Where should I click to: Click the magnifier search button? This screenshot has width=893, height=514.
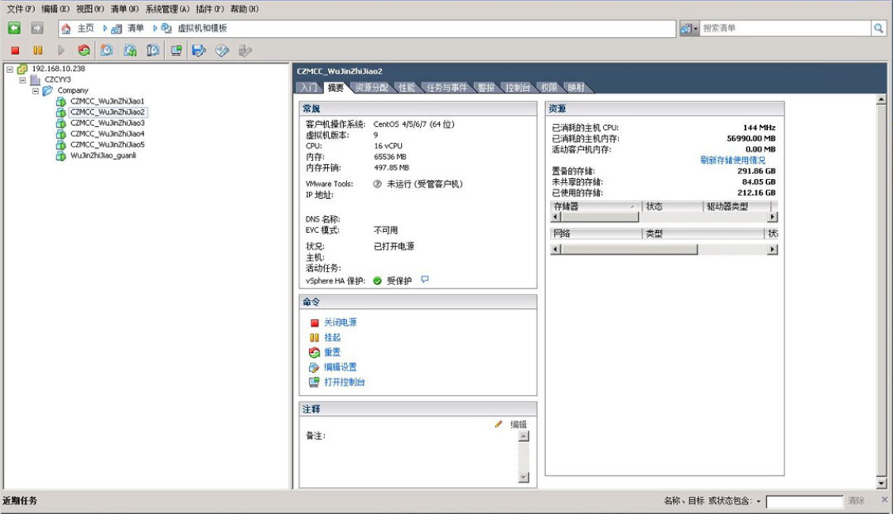[879, 28]
